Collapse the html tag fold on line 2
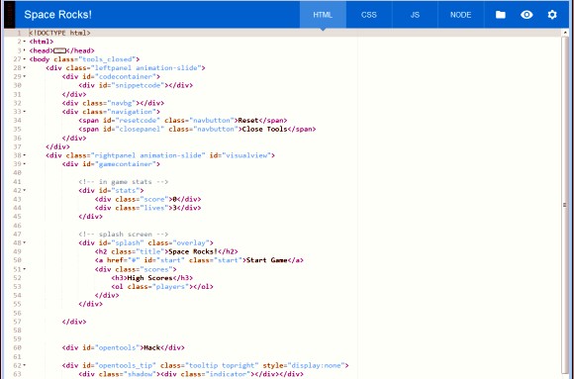The width and height of the screenshot is (574, 379). [x=25, y=42]
